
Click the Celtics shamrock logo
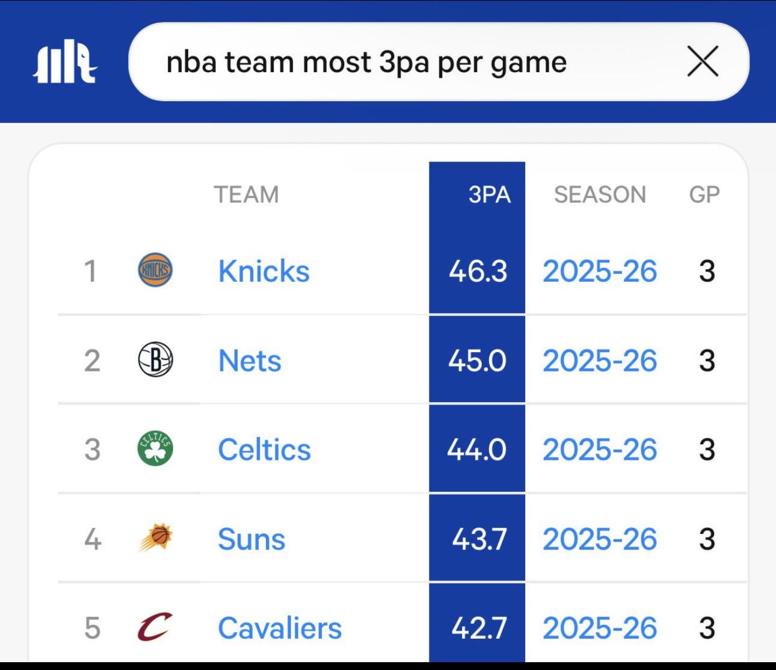[x=155, y=449]
